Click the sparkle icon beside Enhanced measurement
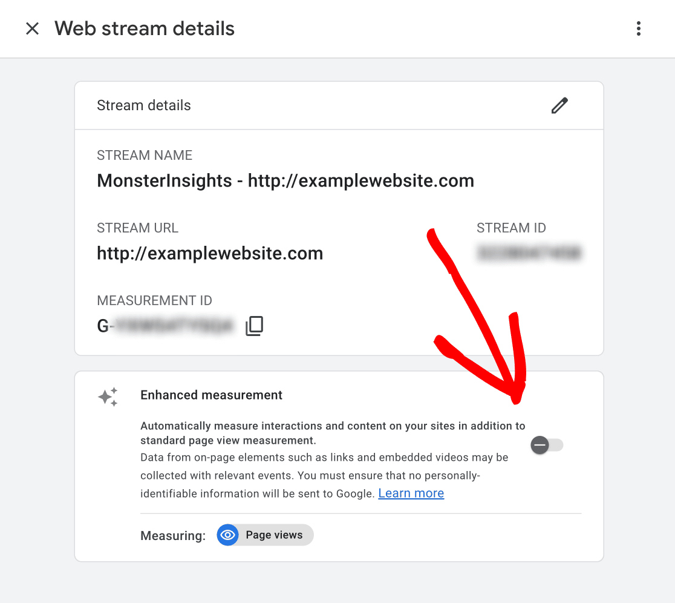 tap(108, 397)
